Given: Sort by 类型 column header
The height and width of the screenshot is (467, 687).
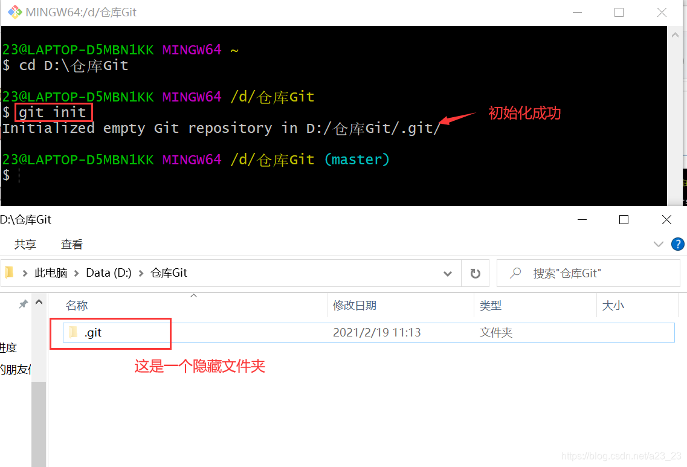Looking at the screenshot, I should [x=490, y=305].
